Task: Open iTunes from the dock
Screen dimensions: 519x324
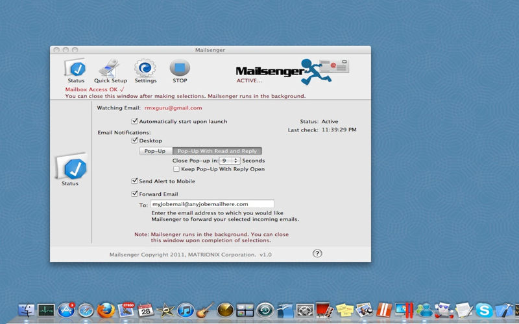Action: point(186,310)
